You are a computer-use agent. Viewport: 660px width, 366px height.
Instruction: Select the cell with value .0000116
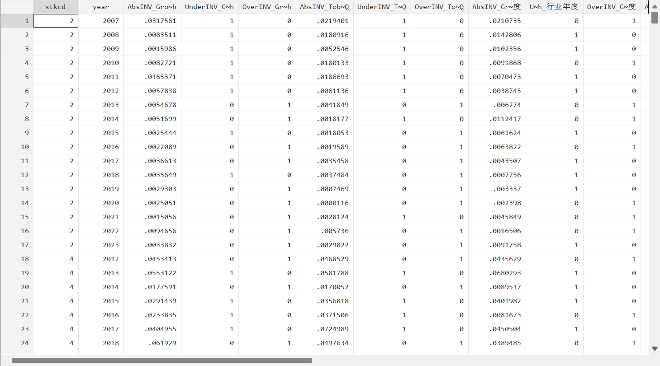tap(325, 203)
